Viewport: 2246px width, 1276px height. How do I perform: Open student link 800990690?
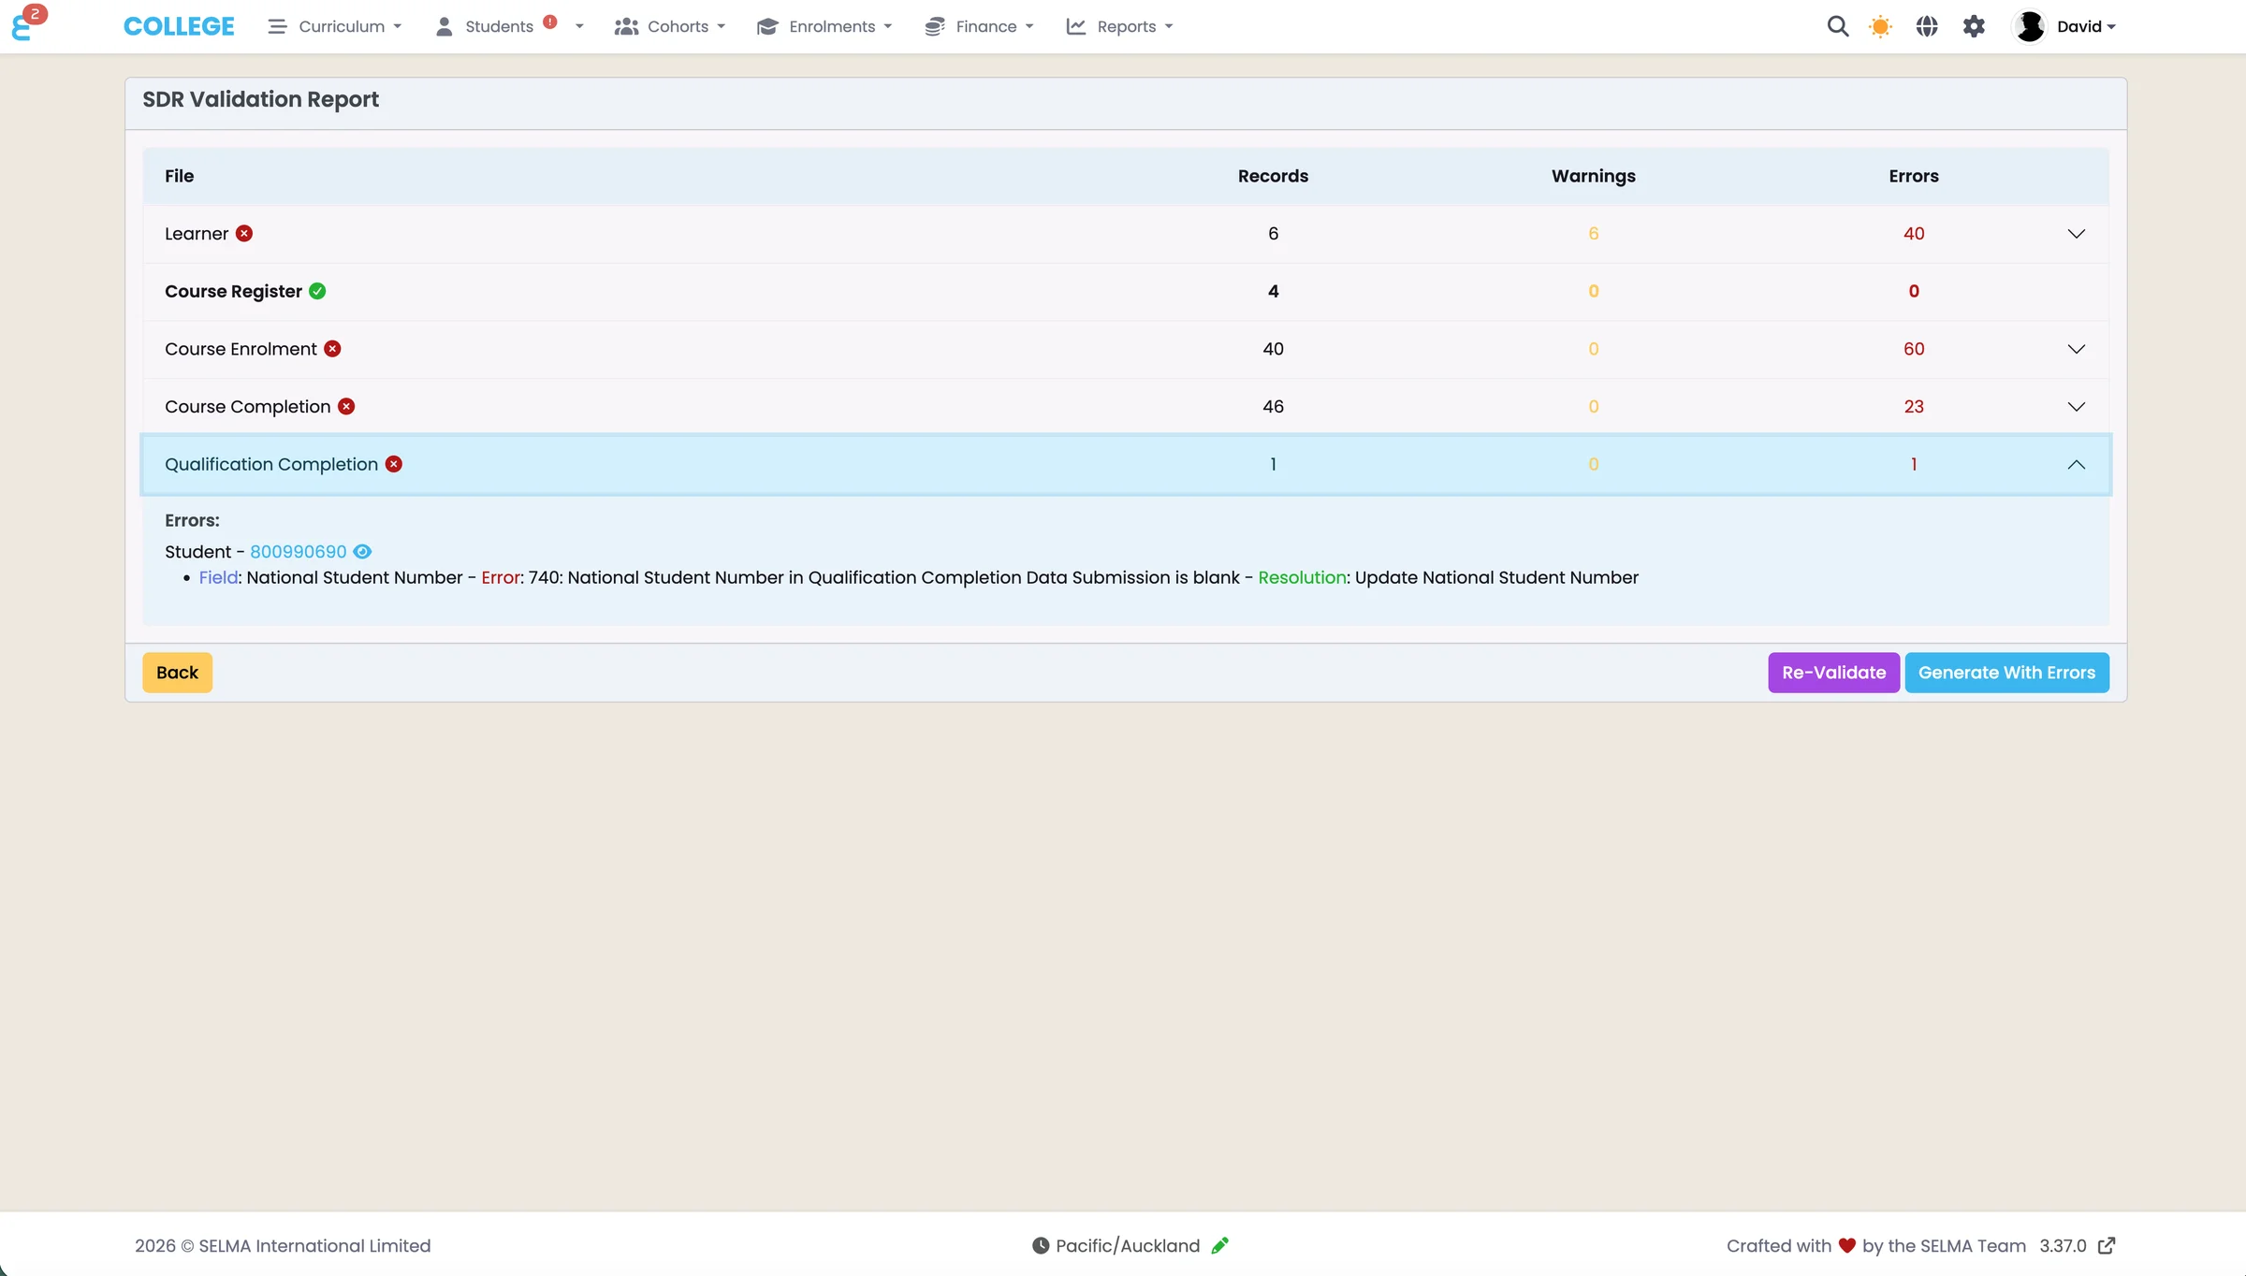pos(298,552)
